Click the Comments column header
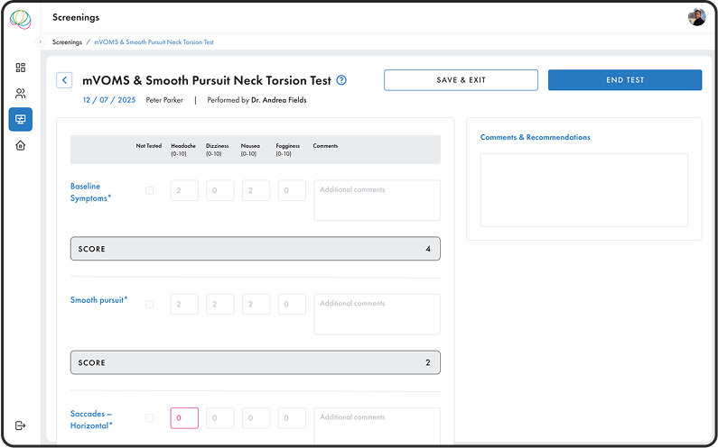The height and width of the screenshot is (448, 718). (x=325, y=146)
